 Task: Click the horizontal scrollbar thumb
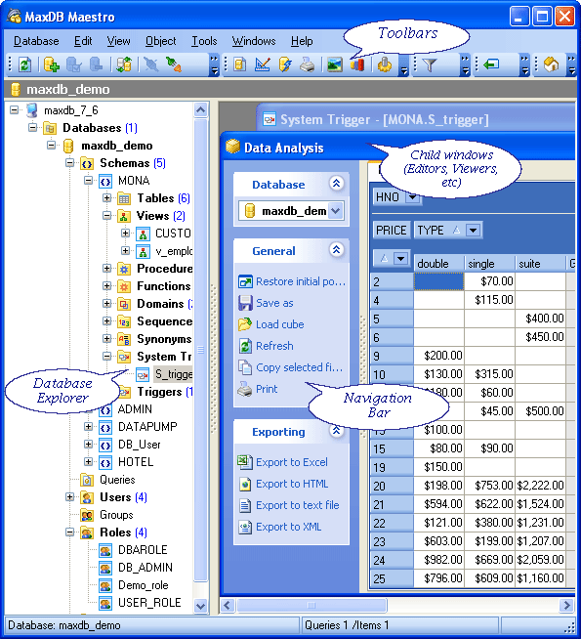coord(311,605)
